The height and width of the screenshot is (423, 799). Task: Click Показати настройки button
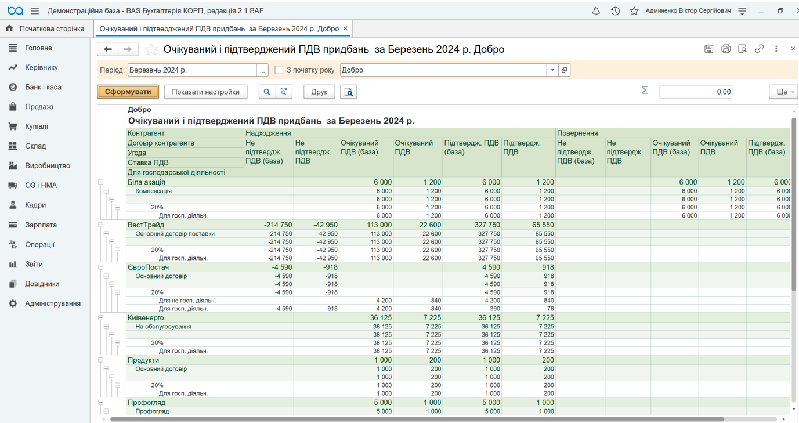[205, 92]
